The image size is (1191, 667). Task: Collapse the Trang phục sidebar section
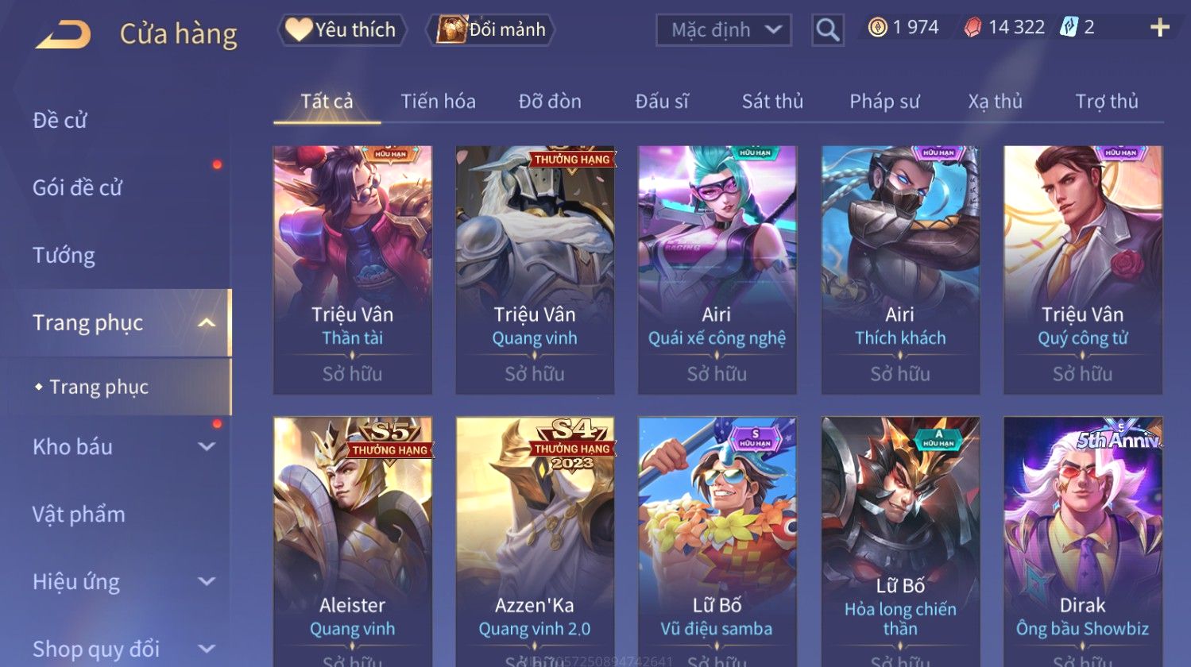coord(207,322)
